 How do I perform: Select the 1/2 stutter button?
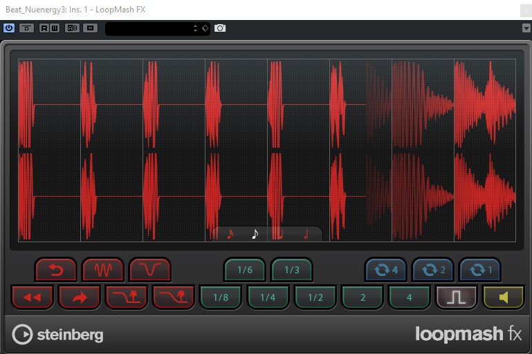(x=315, y=297)
